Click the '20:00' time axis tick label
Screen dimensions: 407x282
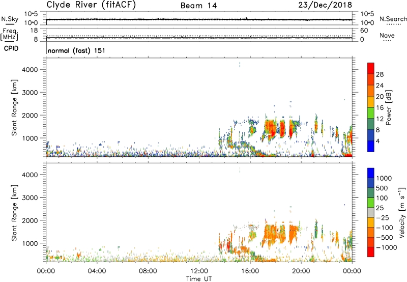[x=301, y=271]
